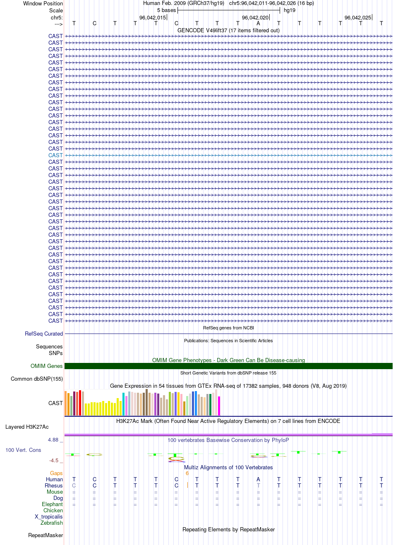Click the magenta bar ending GTEx chart

pyautogui.click(x=219, y=406)
